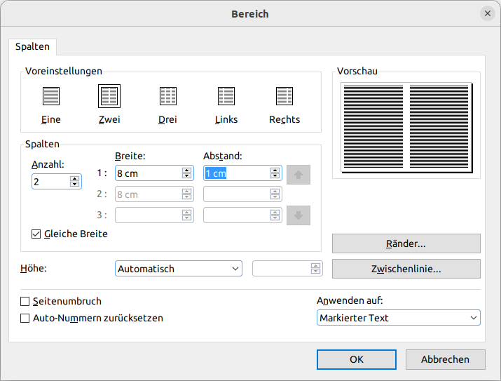
Task: Pick the Rechts column layout preset
Action: click(x=284, y=96)
